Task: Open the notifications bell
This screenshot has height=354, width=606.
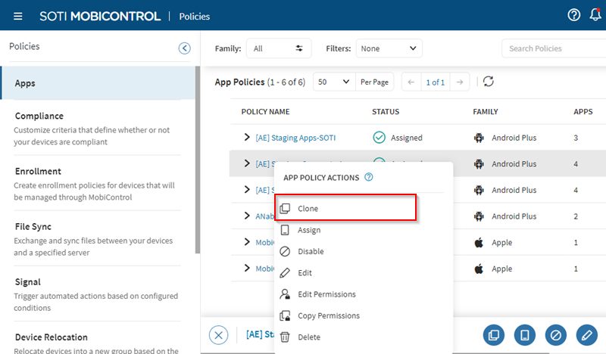Action: tap(595, 15)
